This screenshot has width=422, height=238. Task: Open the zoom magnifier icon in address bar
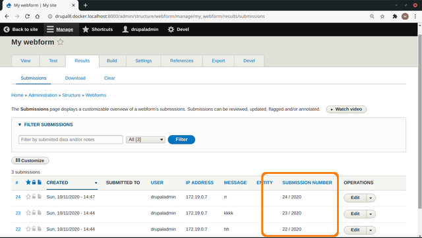tap(372, 16)
